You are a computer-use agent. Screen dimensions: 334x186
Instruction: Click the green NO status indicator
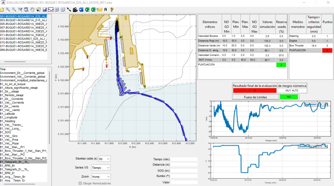[x=289, y=97]
